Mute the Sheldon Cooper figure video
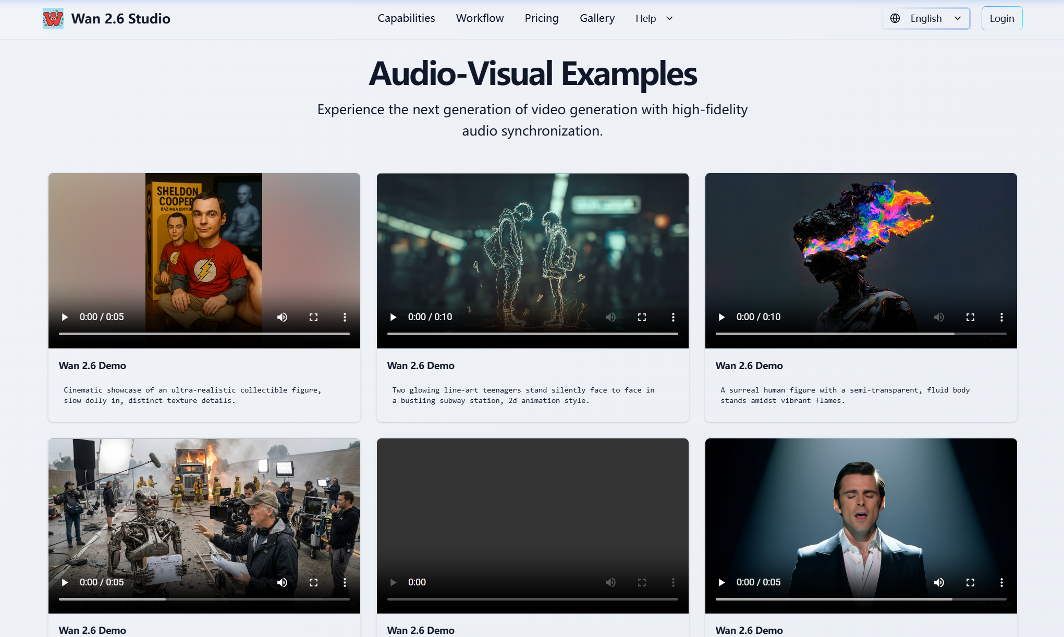 (282, 317)
